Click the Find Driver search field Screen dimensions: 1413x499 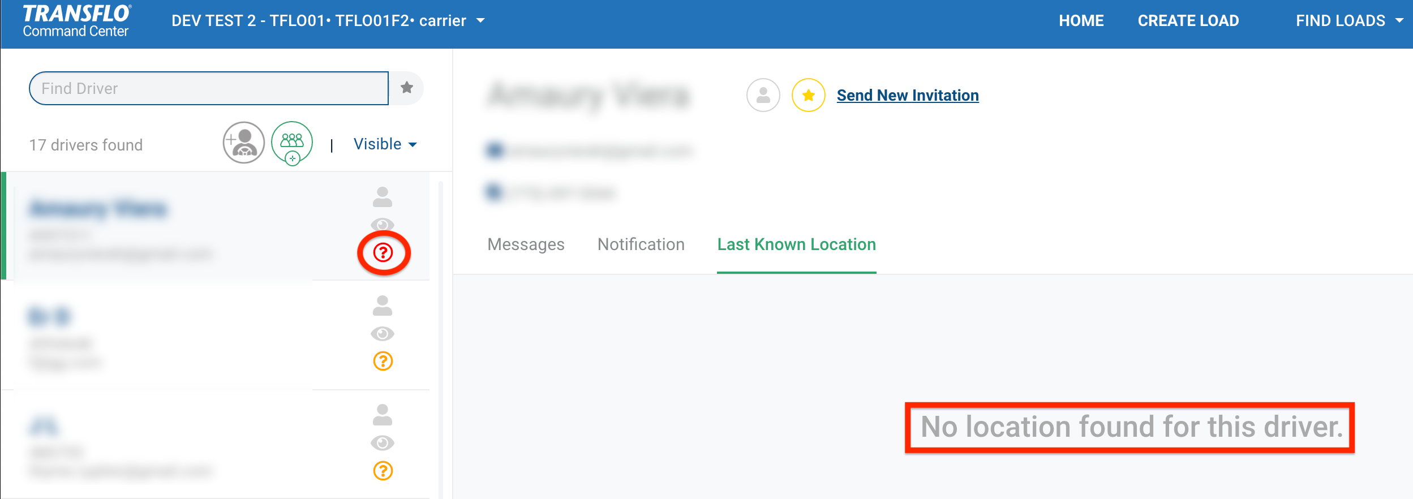(208, 88)
